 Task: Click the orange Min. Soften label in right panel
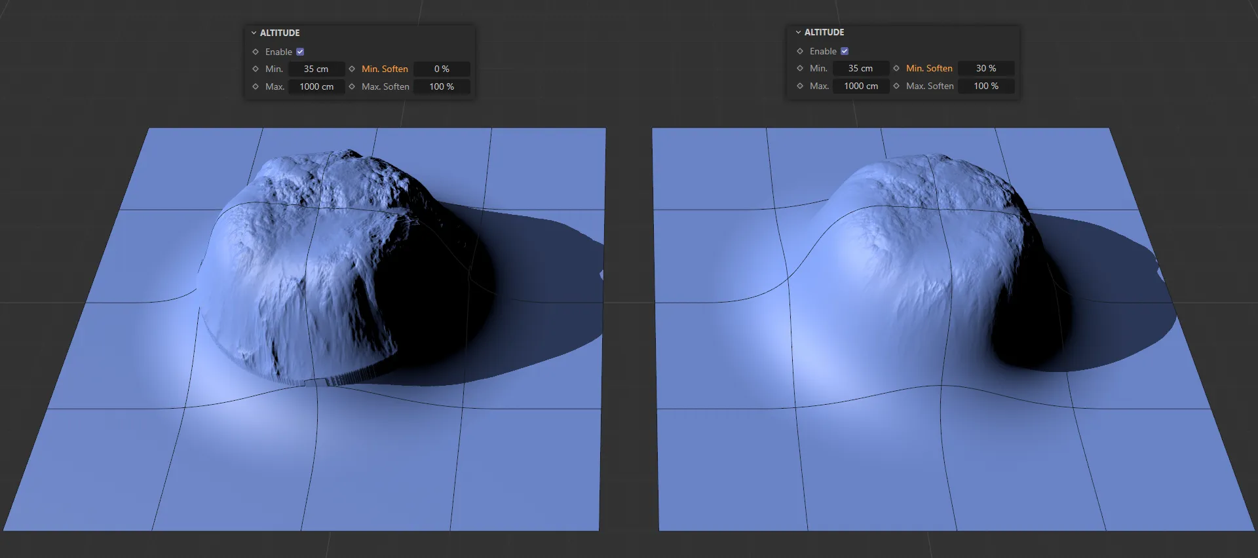[929, 68]
